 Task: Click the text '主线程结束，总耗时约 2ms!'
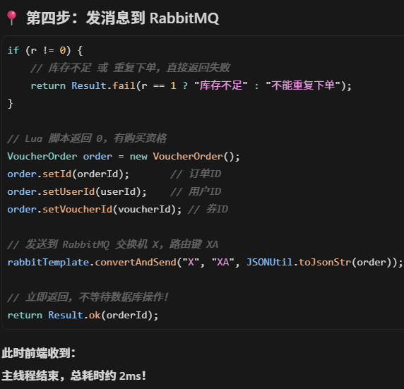coord(73,376)
